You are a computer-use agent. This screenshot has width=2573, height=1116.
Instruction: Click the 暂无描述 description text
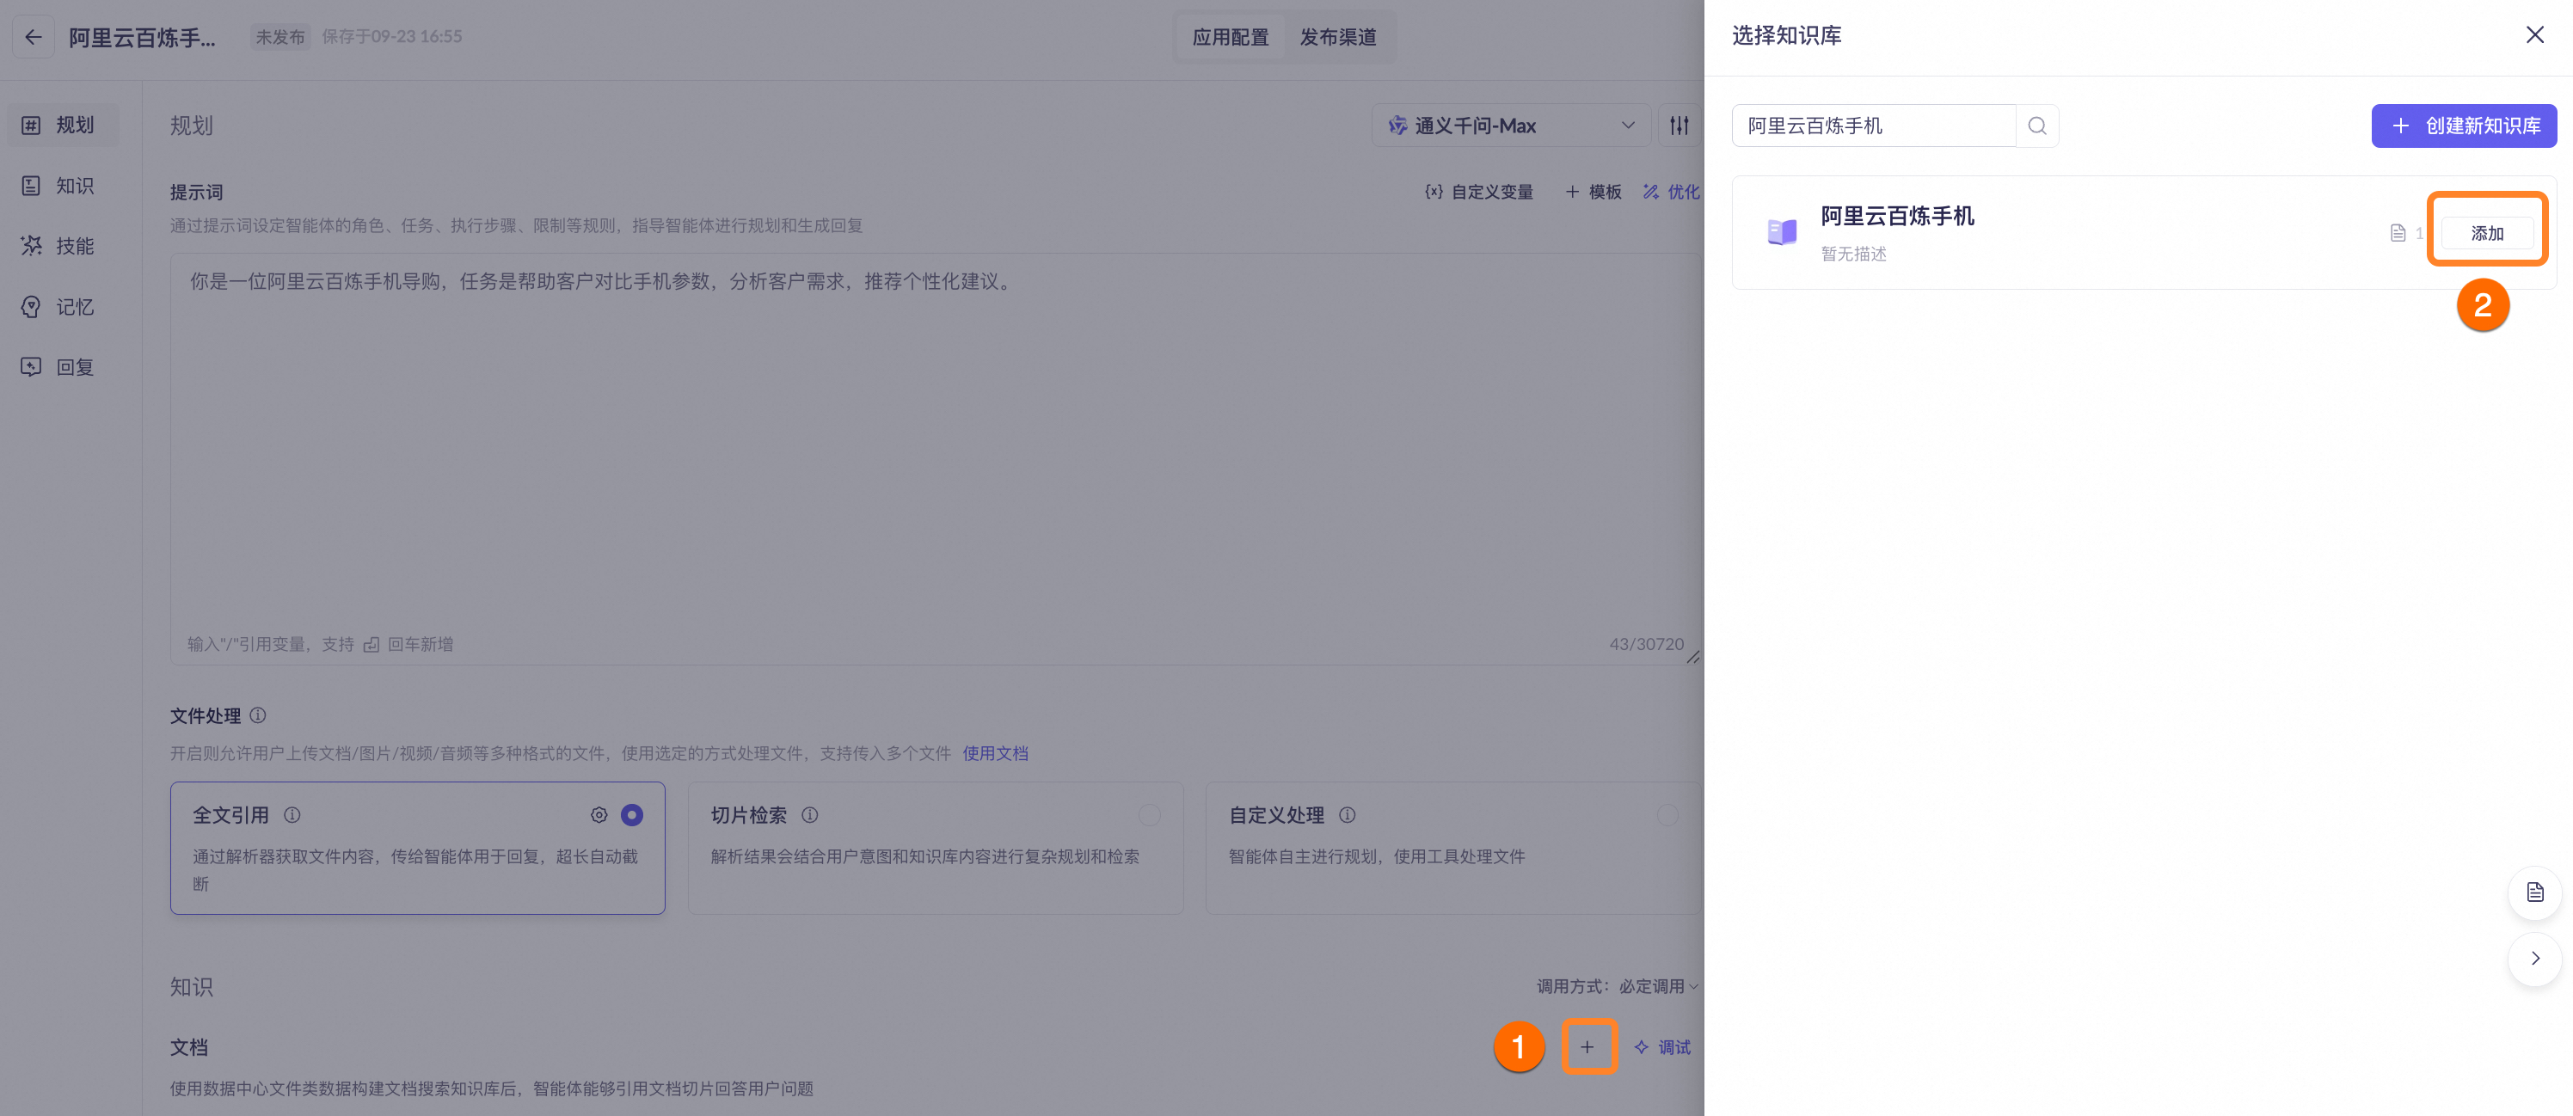1854,254
